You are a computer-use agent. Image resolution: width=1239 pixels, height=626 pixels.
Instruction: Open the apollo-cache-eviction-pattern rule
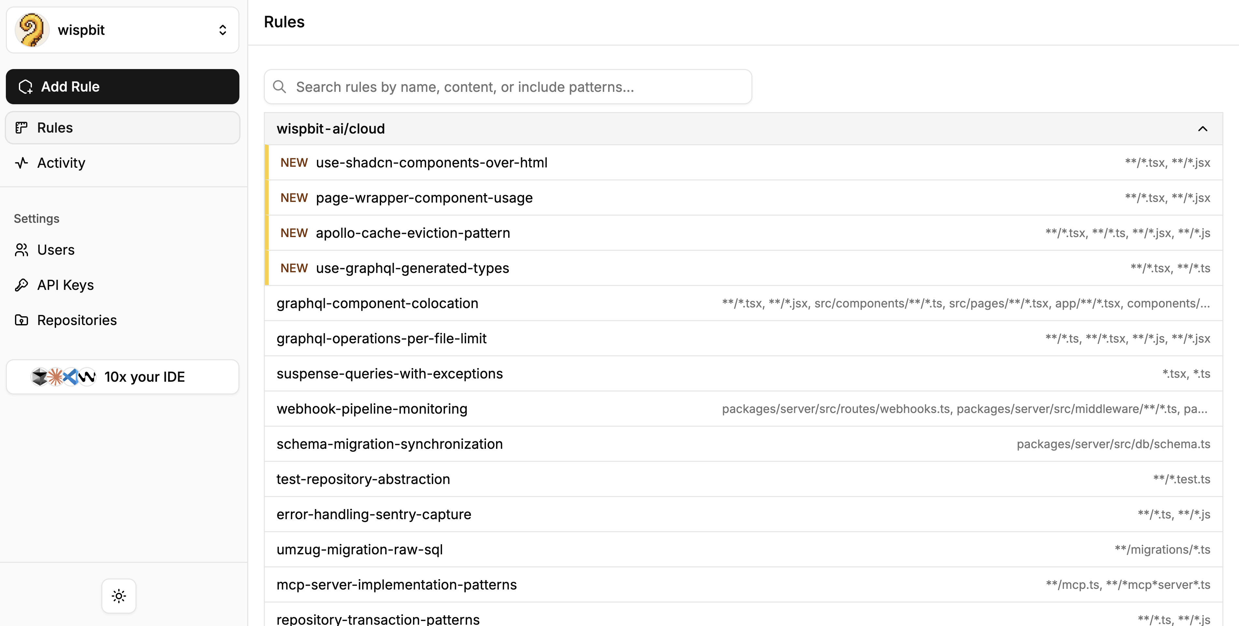[x=413, y=233]
